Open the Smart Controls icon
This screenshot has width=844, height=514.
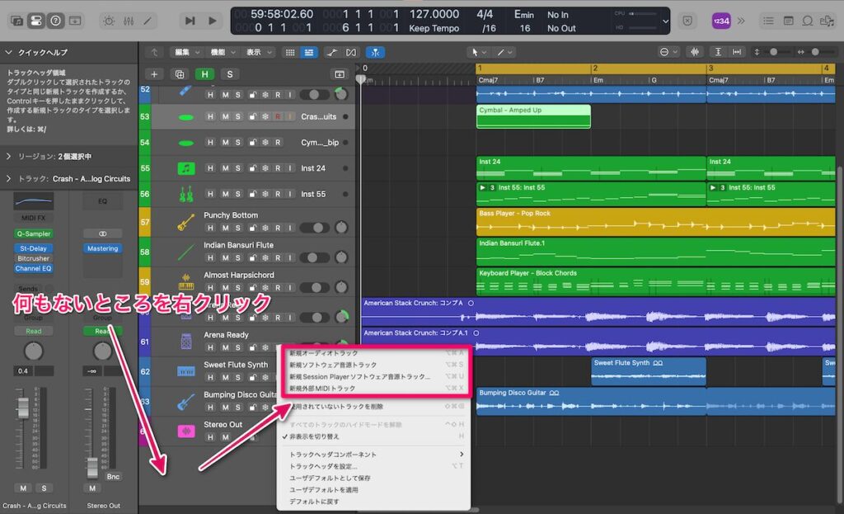[x=109, y=21]
